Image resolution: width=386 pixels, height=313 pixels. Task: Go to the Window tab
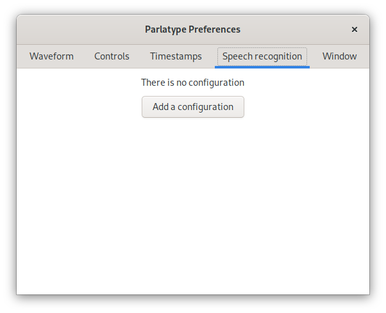pyautogui.click(x=339, y=56)
